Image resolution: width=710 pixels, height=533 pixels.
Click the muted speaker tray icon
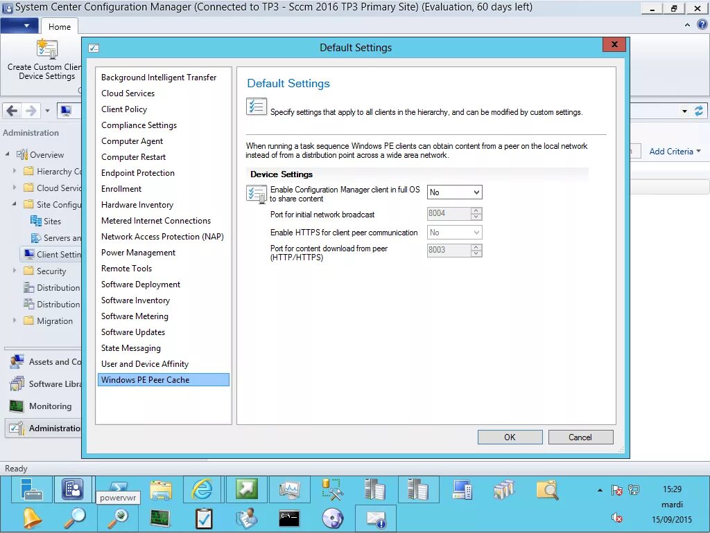click(x=616, y=518)
